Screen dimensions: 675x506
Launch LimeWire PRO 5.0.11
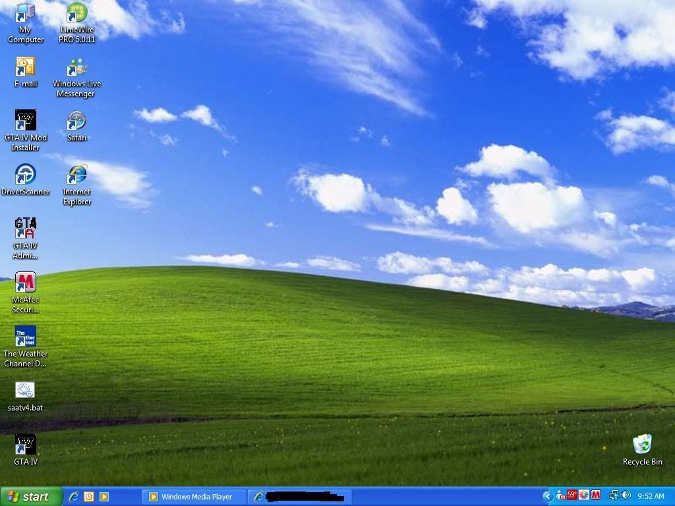click(x=76, y=16)
